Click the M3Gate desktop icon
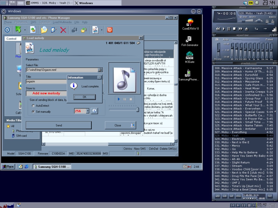 tap(190, 57)
